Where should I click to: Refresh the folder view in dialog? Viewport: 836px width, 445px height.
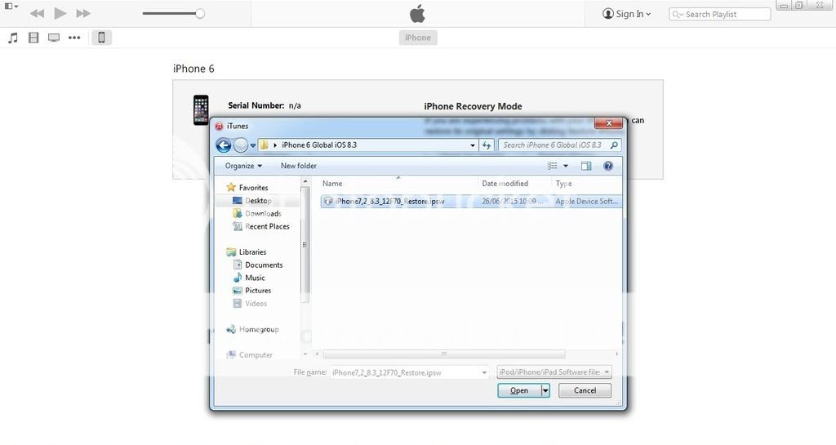(487, 145)
